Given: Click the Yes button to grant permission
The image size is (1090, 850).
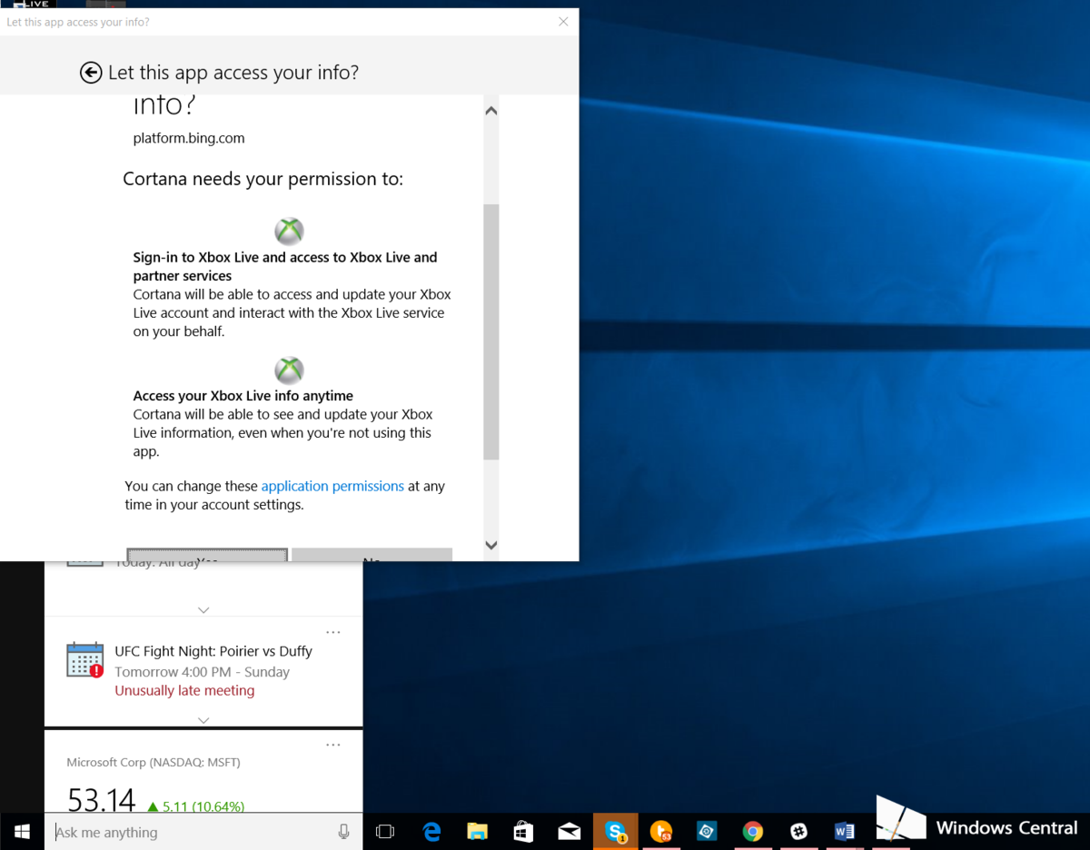Looking at the screenshot, I should coord(207,555).
